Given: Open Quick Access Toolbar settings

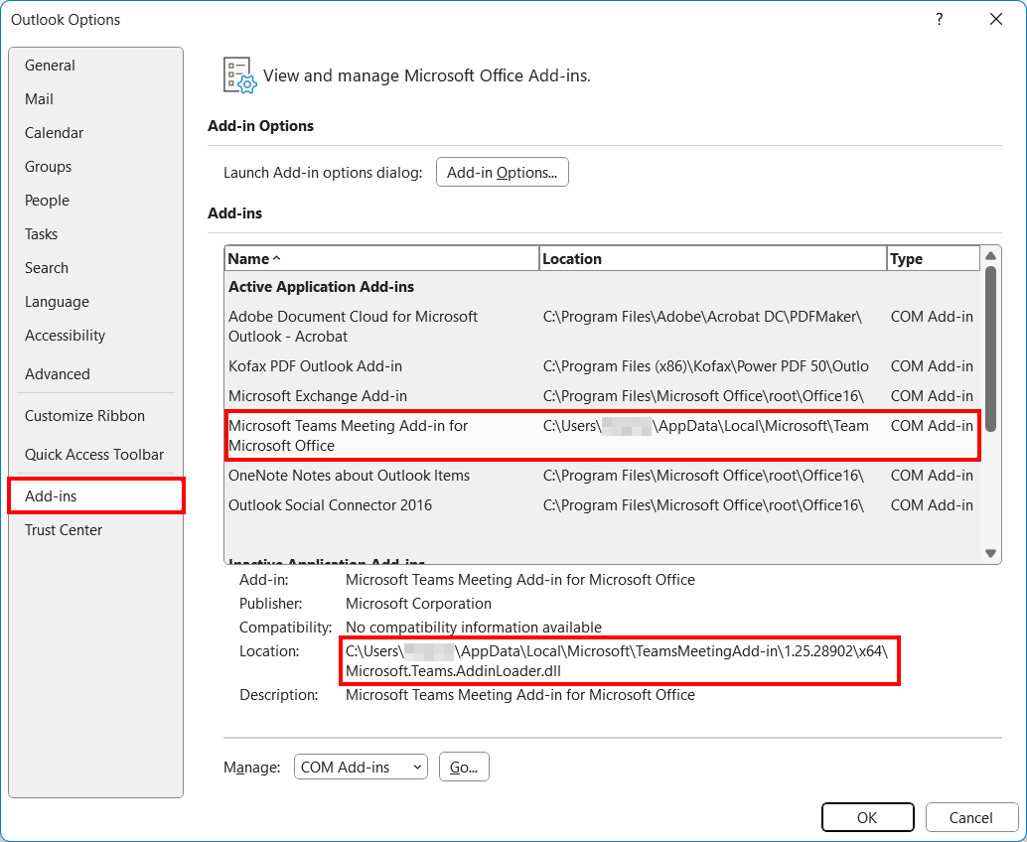Looking at the screenshot, I should pyautogui.click(x=94, y=455).
